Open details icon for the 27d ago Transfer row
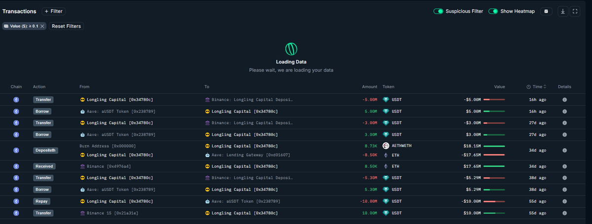Image resolution: width=592 pixels, height=224 pixels. (564, 123)
